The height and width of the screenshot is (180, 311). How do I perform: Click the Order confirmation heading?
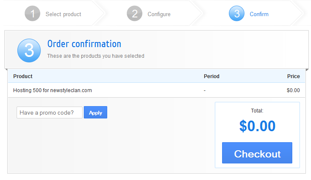click(84, 44)
